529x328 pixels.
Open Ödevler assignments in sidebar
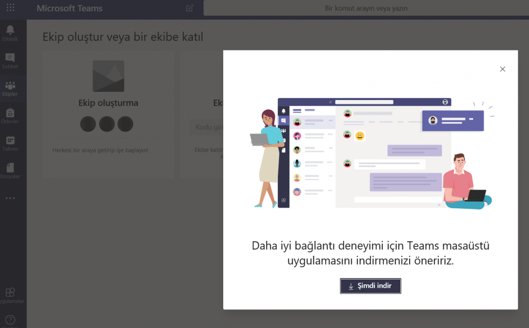click(x=10, y=116)
